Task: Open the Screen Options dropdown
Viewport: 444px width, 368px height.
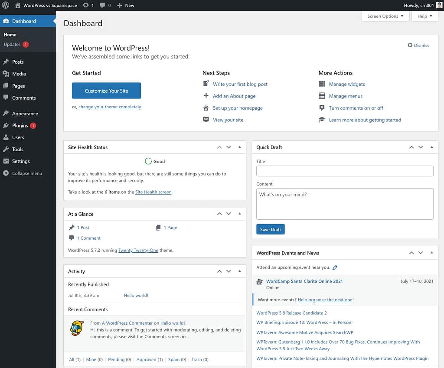Action: (385, 16)
